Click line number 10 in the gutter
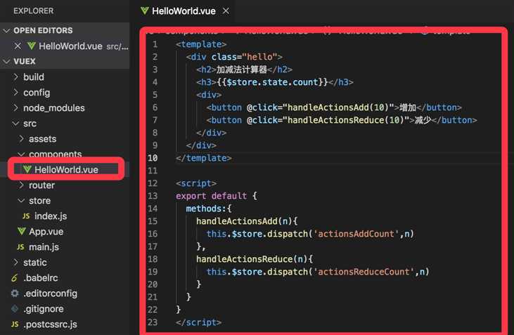This screenshot has width=514, height=335. point(153,158)
